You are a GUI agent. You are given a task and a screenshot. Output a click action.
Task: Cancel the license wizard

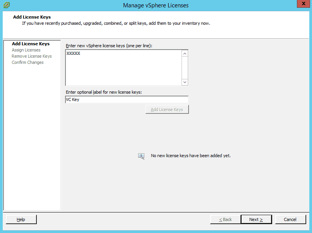(290, 219)
